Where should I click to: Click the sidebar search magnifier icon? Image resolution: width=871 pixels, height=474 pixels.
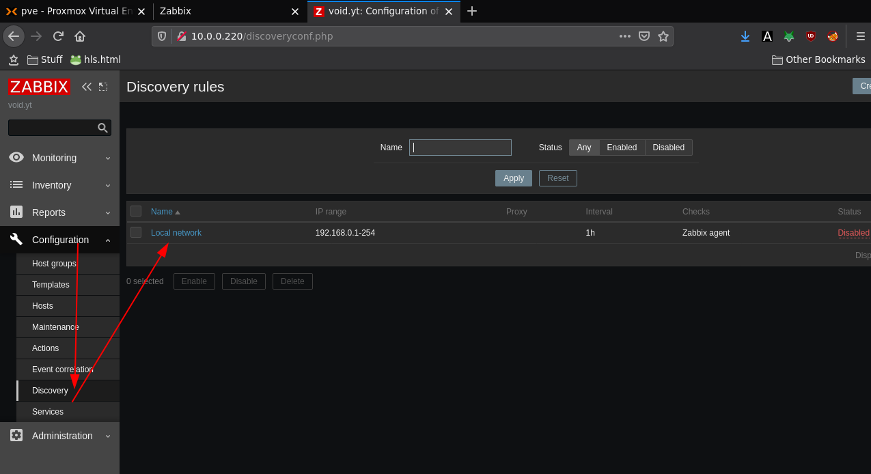102,128
